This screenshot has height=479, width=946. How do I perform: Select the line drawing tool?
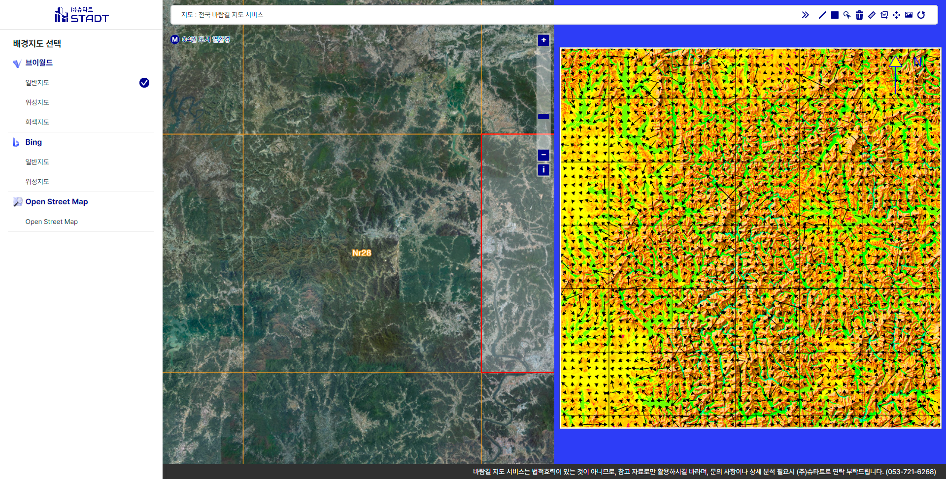tap(822, 15)
